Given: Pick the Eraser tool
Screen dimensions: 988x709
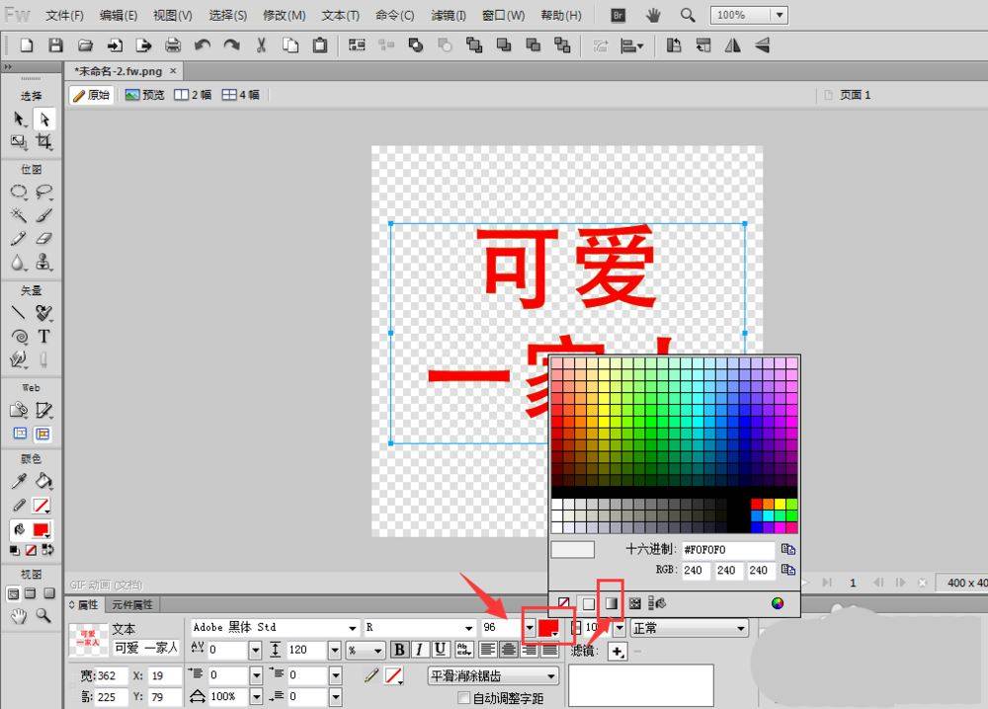Looking at the screenshot, I should coord(43,239).
